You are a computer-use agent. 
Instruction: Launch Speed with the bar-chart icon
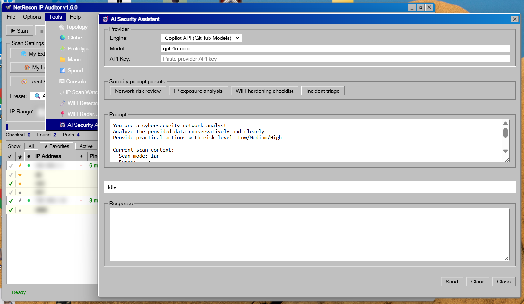[72, 71]
